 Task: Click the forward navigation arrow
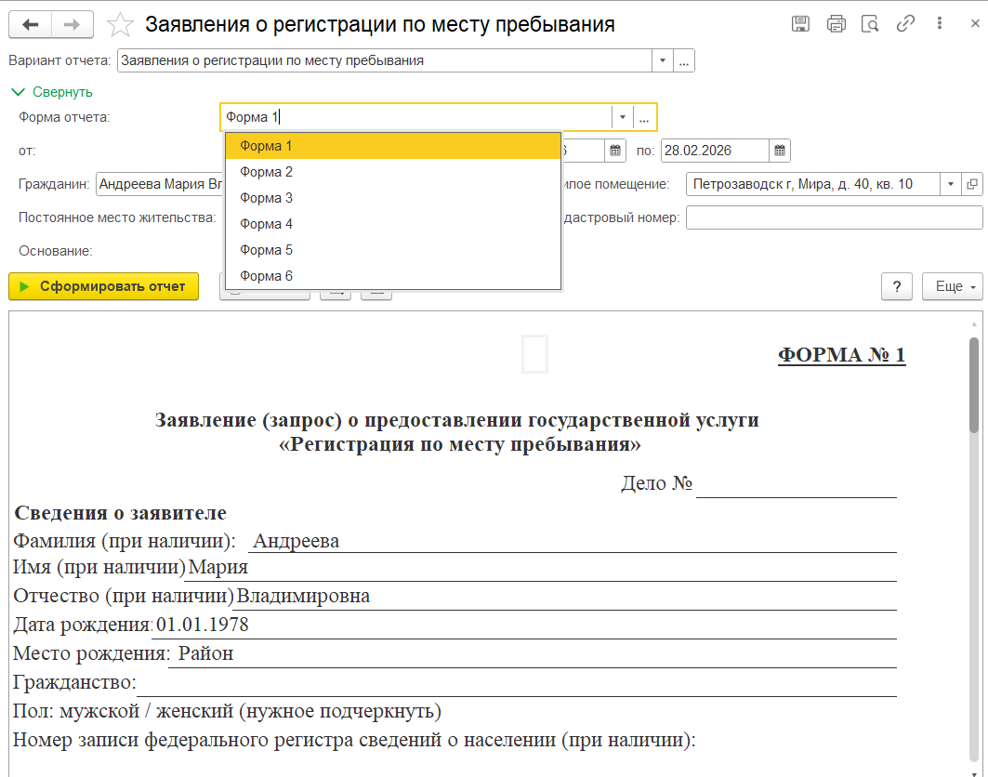click(72, 24)
